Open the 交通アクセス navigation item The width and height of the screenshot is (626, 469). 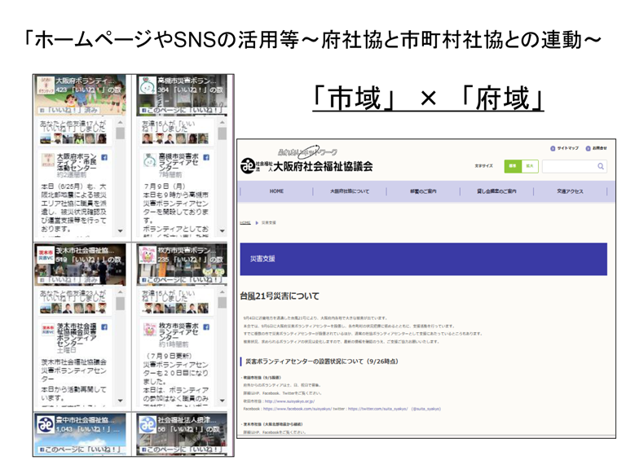[570, 191]
